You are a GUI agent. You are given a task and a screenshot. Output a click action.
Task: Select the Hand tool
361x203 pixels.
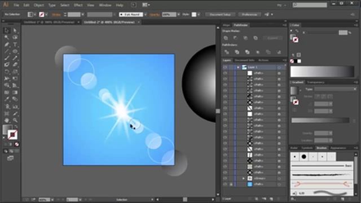(6, 120)
